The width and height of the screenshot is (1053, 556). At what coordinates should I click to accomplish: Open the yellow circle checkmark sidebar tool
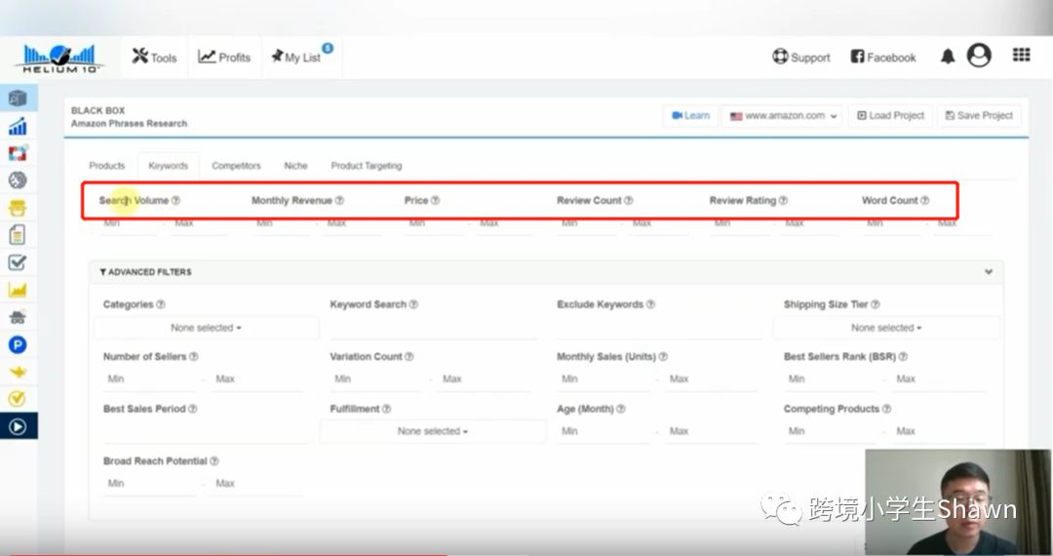click(x=18, y=398)
